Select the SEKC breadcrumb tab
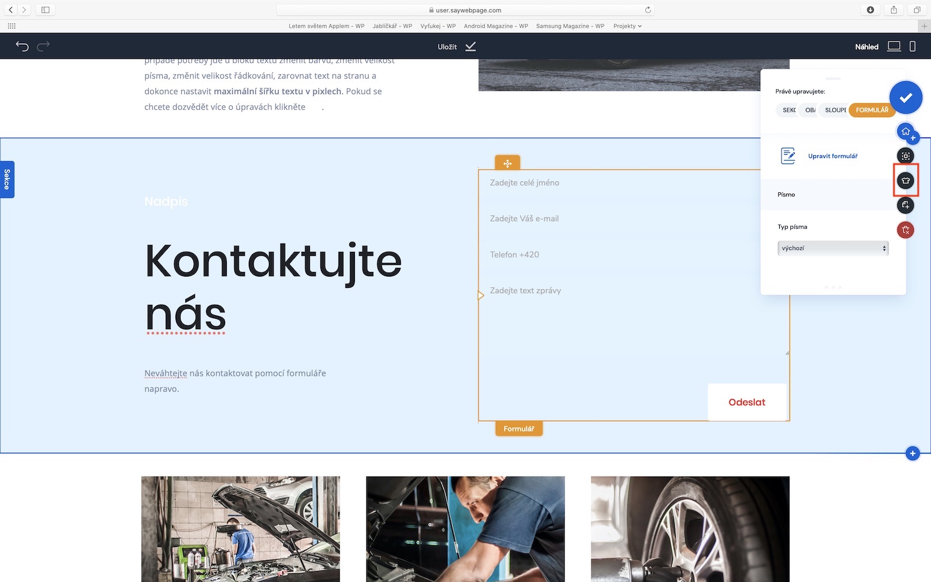Viewport: 931px width, 582px height. click(x=788, y=110)
